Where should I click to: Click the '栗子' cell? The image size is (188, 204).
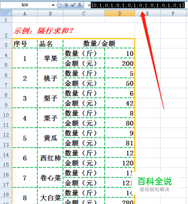coord(50,118)
